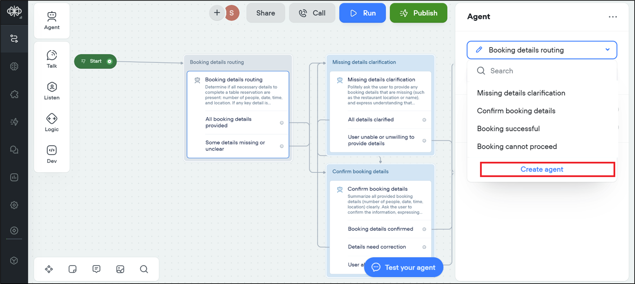Click the agent Search field
This screenshot has width=635, height=284.
pyautogui.click(x=546, y=71)
